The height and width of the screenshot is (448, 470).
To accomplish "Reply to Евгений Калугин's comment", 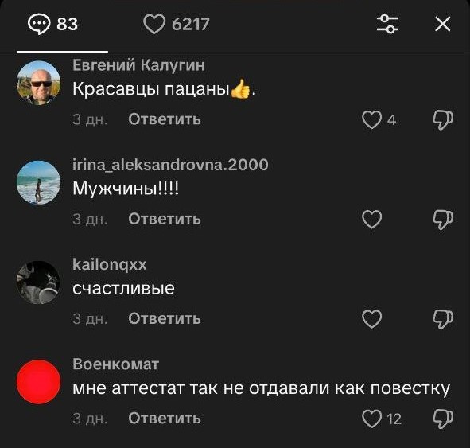I will pos(165,119).
